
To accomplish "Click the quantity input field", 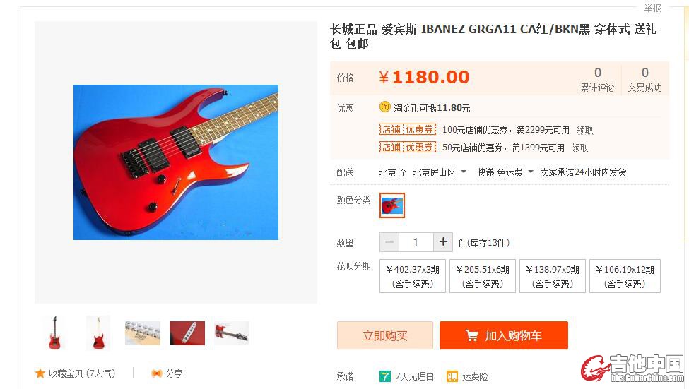I will click(x=416, y=242).
